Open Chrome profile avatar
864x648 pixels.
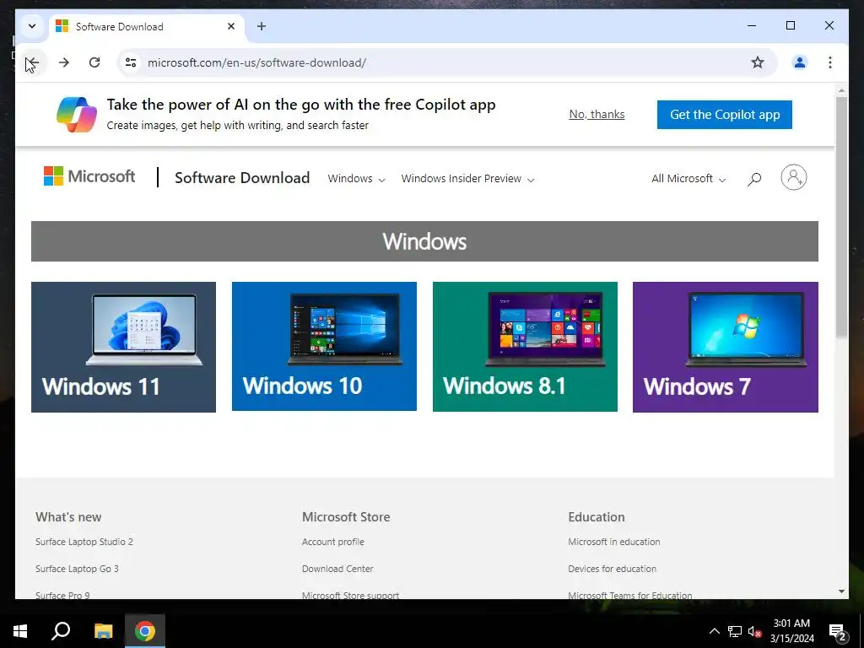tap(800, 62)
